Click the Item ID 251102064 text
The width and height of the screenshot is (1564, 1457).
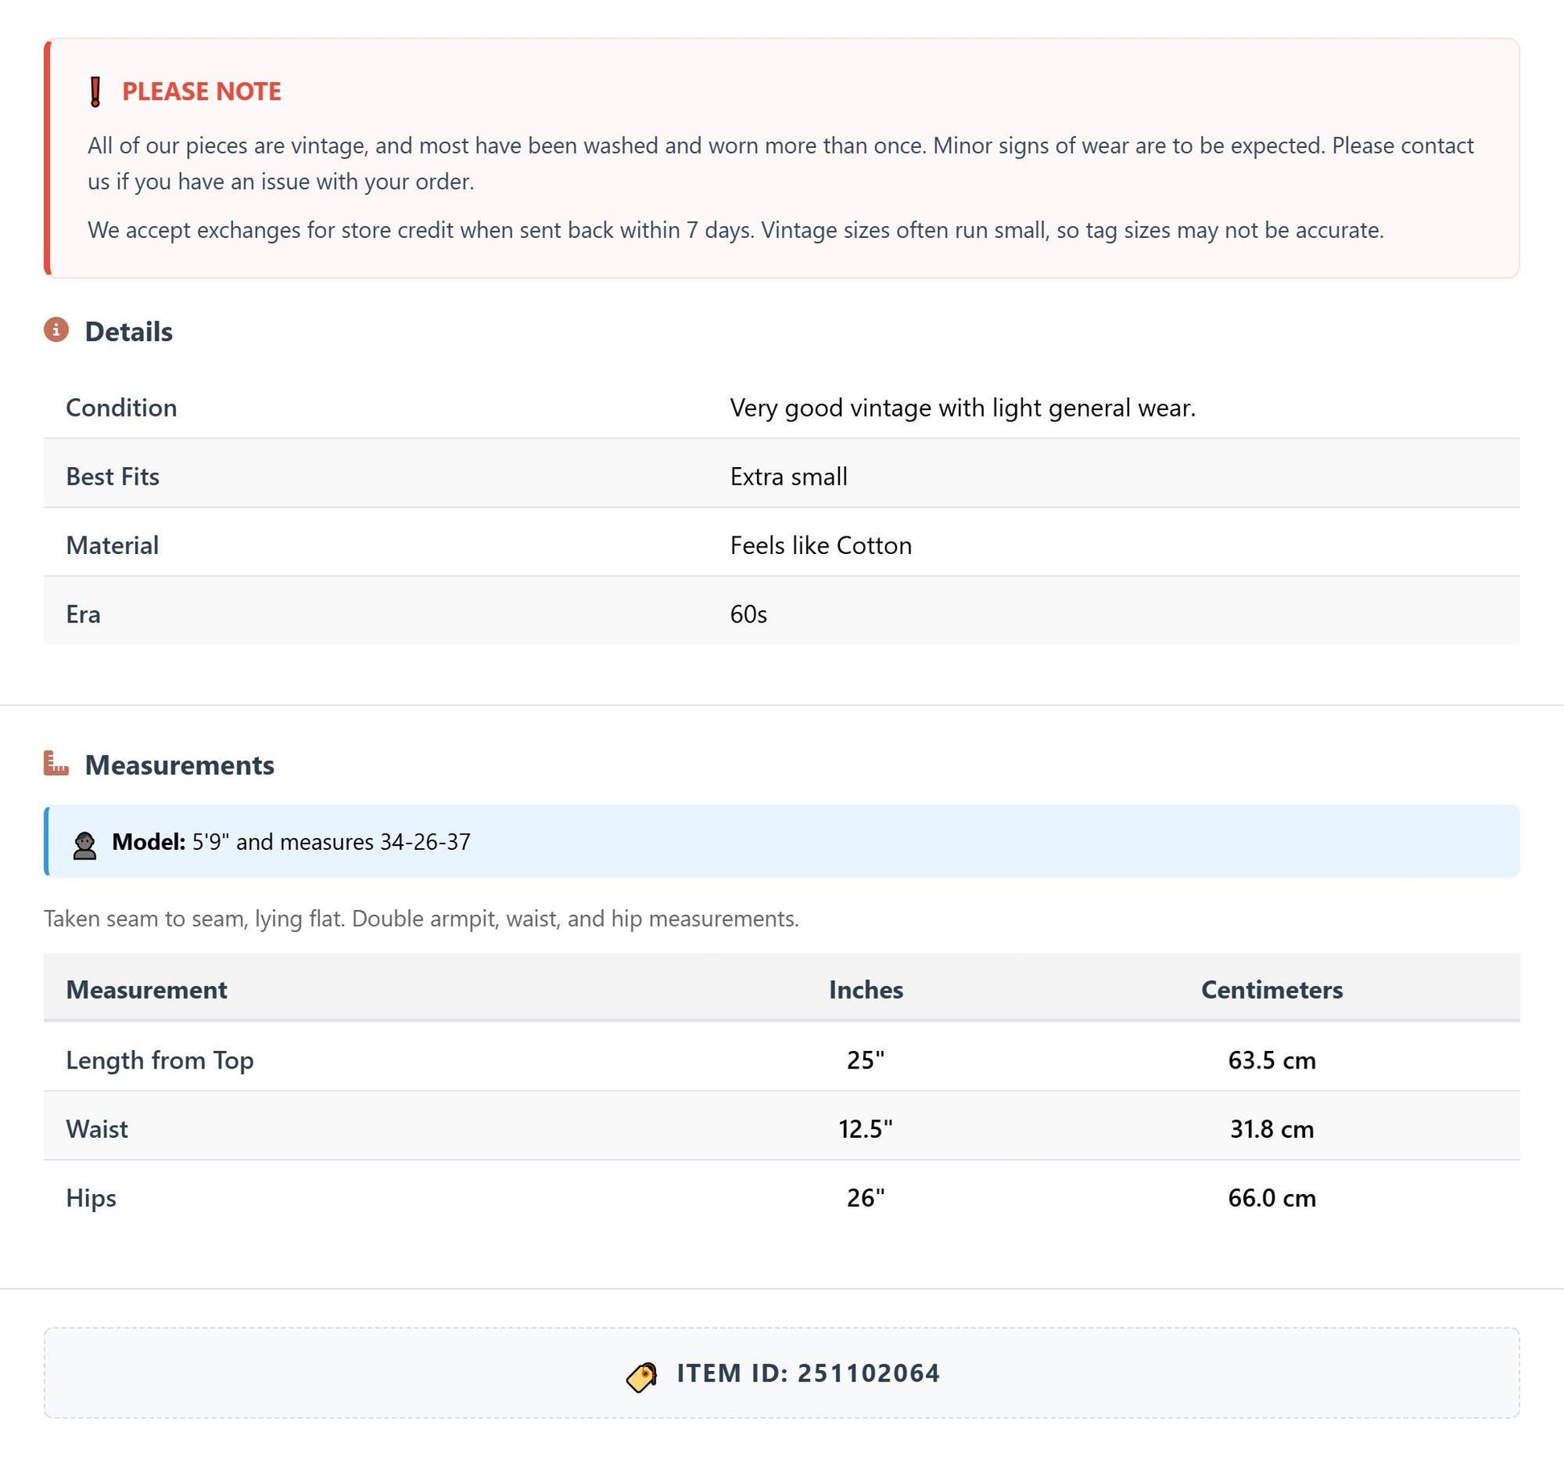[x=808, y=1373]
